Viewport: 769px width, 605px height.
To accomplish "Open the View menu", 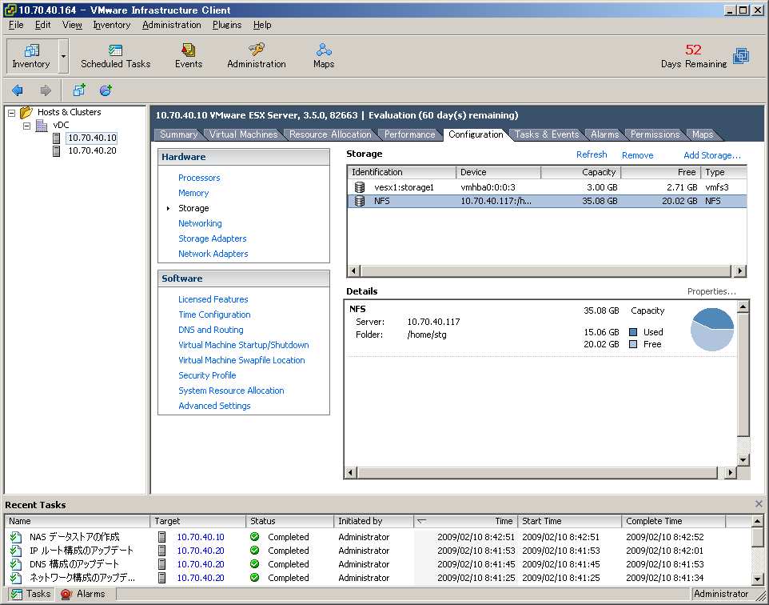I will 72,25.
